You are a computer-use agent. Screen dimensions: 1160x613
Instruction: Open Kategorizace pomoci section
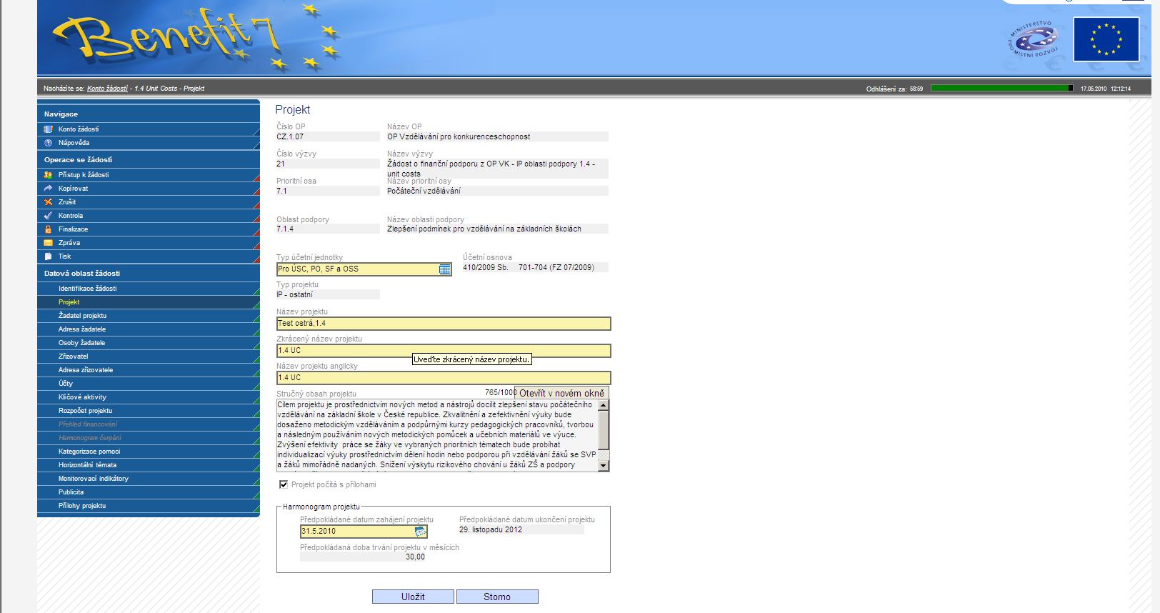149,452
